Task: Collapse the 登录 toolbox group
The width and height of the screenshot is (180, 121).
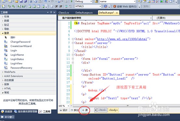Action: click(x=28, y=33)
